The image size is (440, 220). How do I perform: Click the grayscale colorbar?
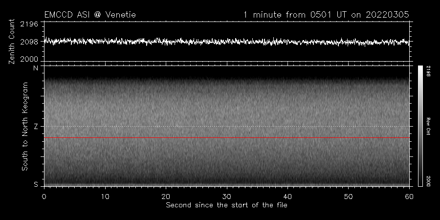[x=420, y=126]
